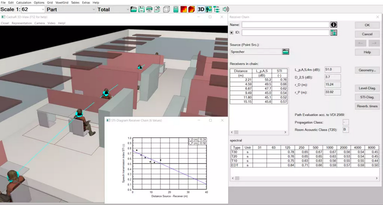Click the info icon beside Name field
383x205 pixels.
click(x=334, y=25)
